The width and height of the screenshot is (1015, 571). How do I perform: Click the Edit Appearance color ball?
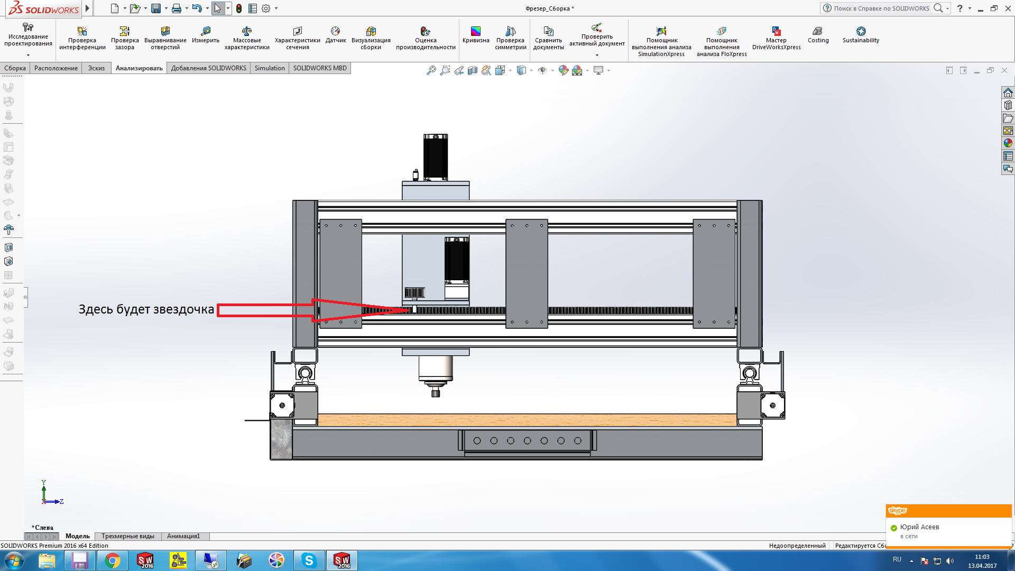pyautogui.click(x=564, y=70)
